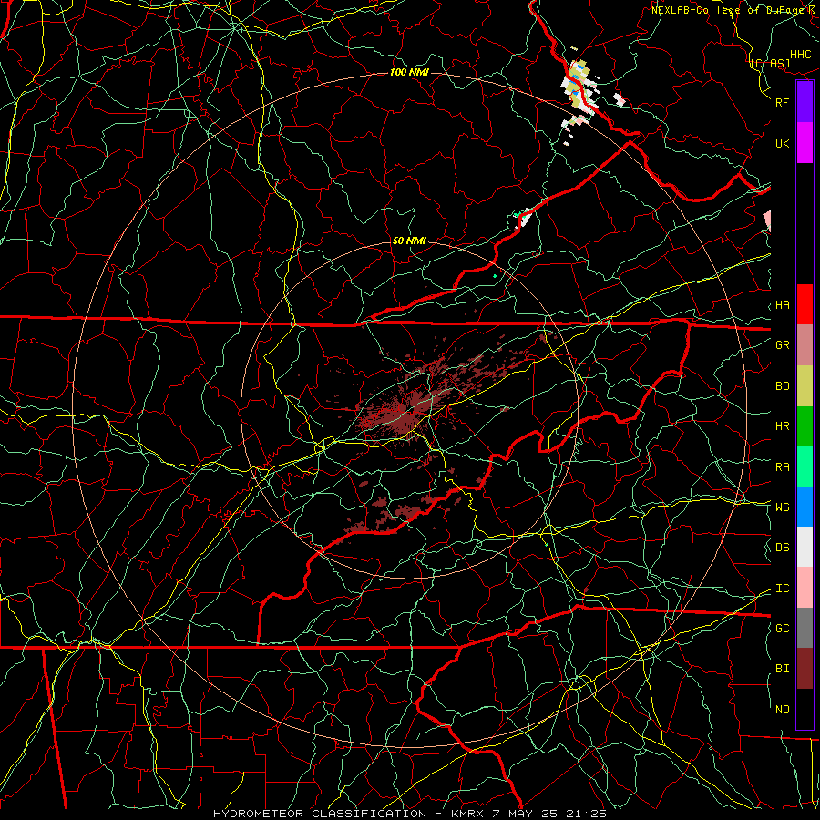
Task: Click the GR legend label
Action: point(782,345)
